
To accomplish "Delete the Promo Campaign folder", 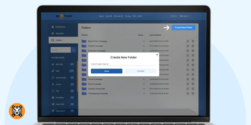I will point(193,79).
